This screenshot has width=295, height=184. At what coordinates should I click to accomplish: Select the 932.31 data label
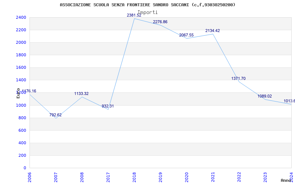(108, 106)
